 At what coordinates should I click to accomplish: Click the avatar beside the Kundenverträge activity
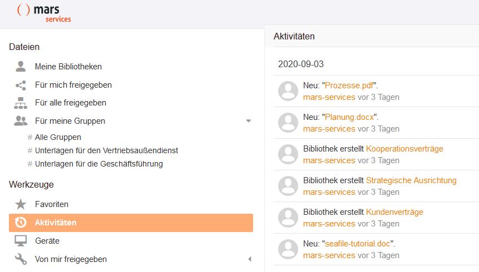pos(288,218)
